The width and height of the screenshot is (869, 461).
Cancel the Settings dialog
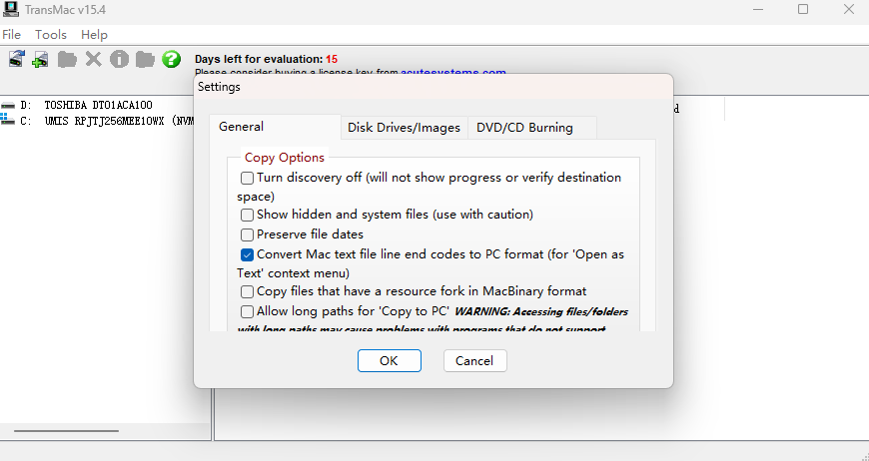[x=474, y=360]
